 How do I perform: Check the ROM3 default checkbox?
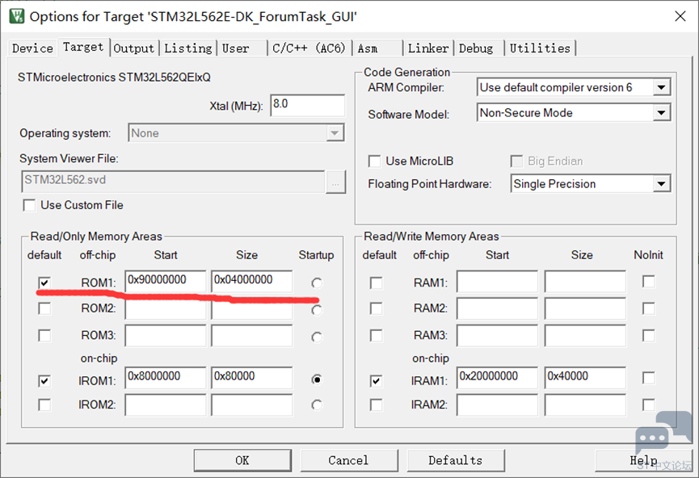click(x=44, y=335)
